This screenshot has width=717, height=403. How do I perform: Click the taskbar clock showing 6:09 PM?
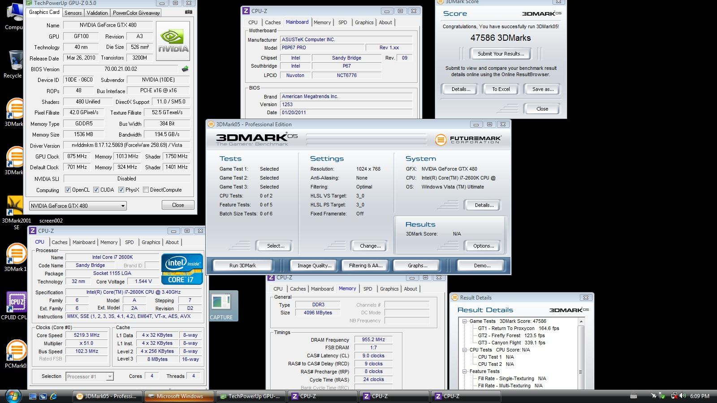coord(700,396)
